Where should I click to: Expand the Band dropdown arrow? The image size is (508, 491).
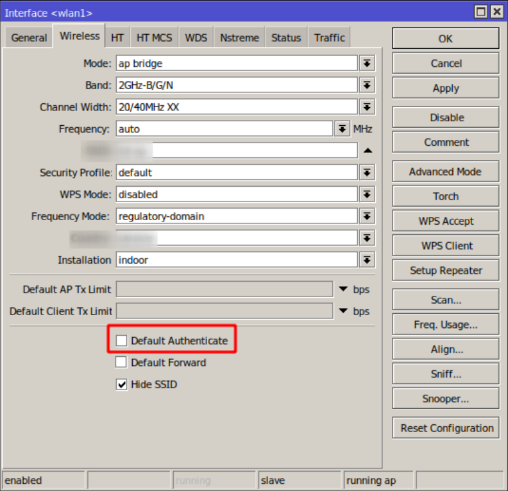click(x=366, y=85)
